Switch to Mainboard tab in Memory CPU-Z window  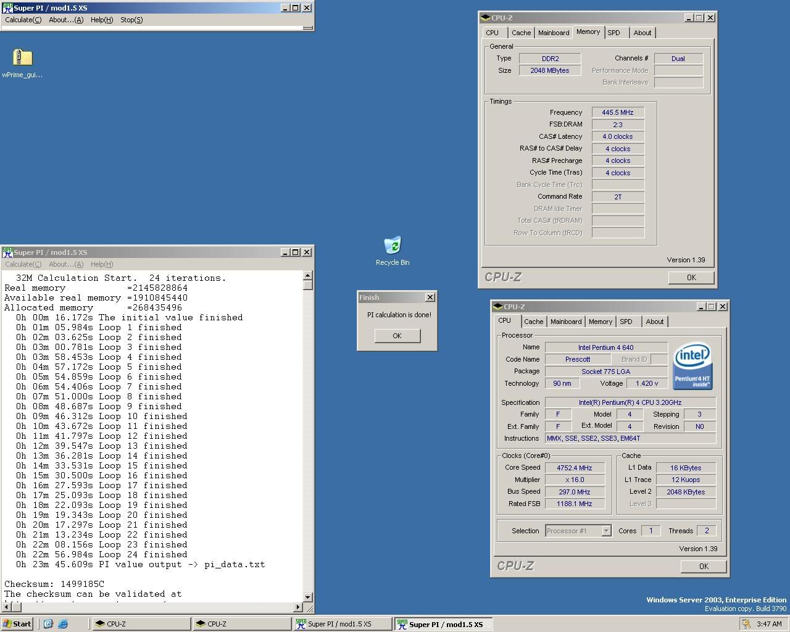click(x=554, y=33)
